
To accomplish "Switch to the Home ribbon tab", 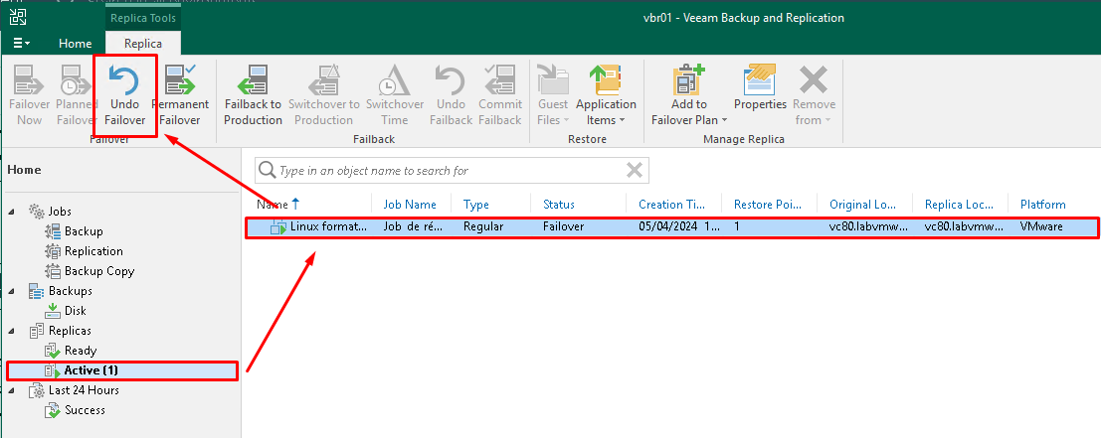I will 76,44.
